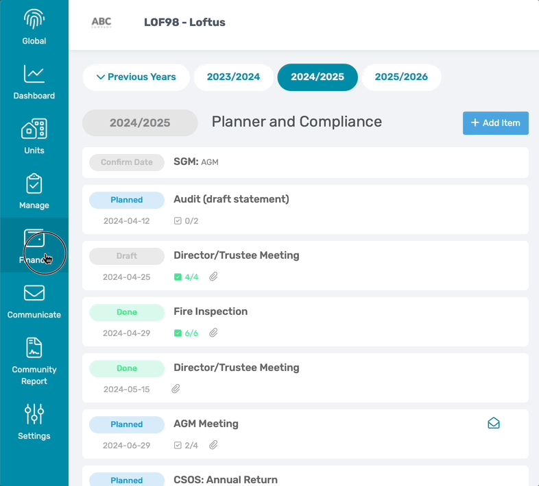This screenshot has height=486, width=539.
Task: Click the date 2024-04-12
Action: click(x=126, y=221)
